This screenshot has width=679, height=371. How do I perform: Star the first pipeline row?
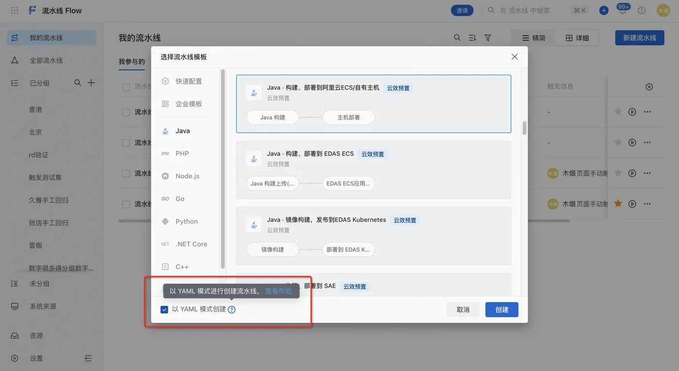618,112
